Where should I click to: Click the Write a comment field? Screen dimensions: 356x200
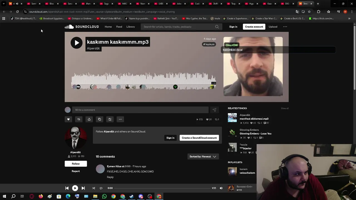pyautogui.click(x=140, y=110)
